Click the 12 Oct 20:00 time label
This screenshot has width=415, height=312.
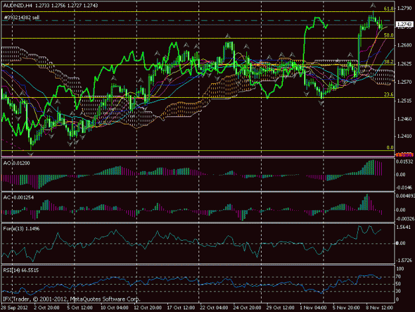[x=147, y=307]
